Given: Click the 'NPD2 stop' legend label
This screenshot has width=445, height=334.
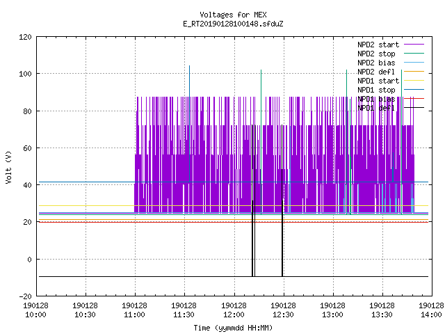Looking at the screenshot, I should [376, 54].
